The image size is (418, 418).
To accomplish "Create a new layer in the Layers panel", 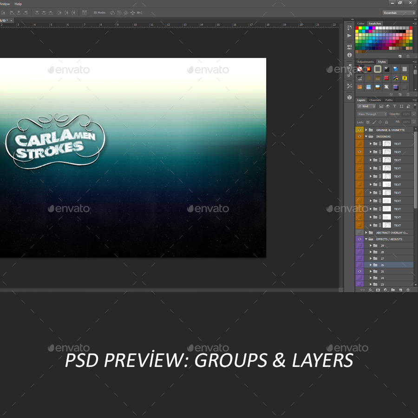I will [x=400, y=289].
